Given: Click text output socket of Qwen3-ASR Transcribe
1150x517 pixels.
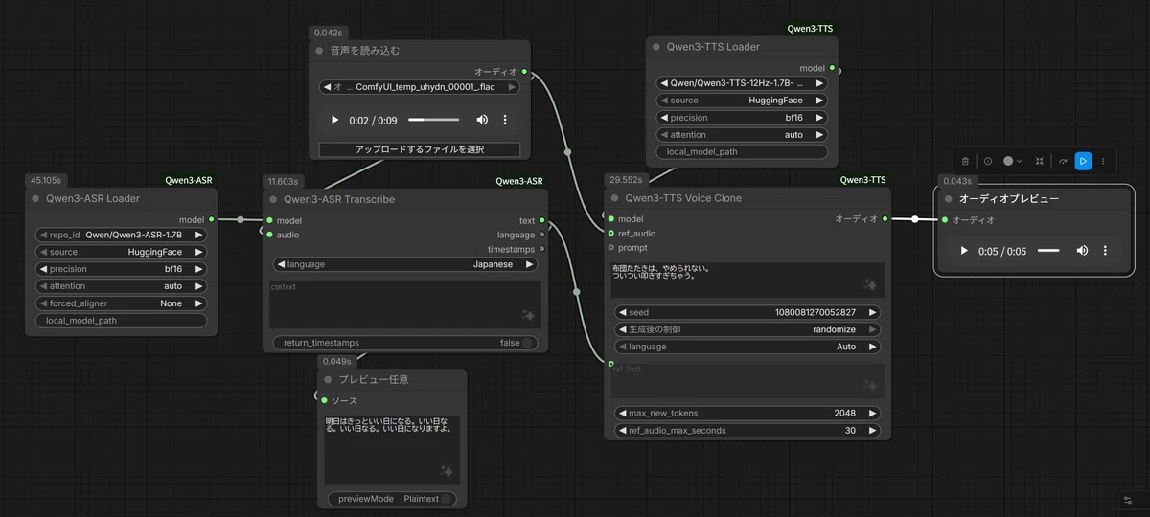Looking at the screenshot, I should tap(542, 220).
